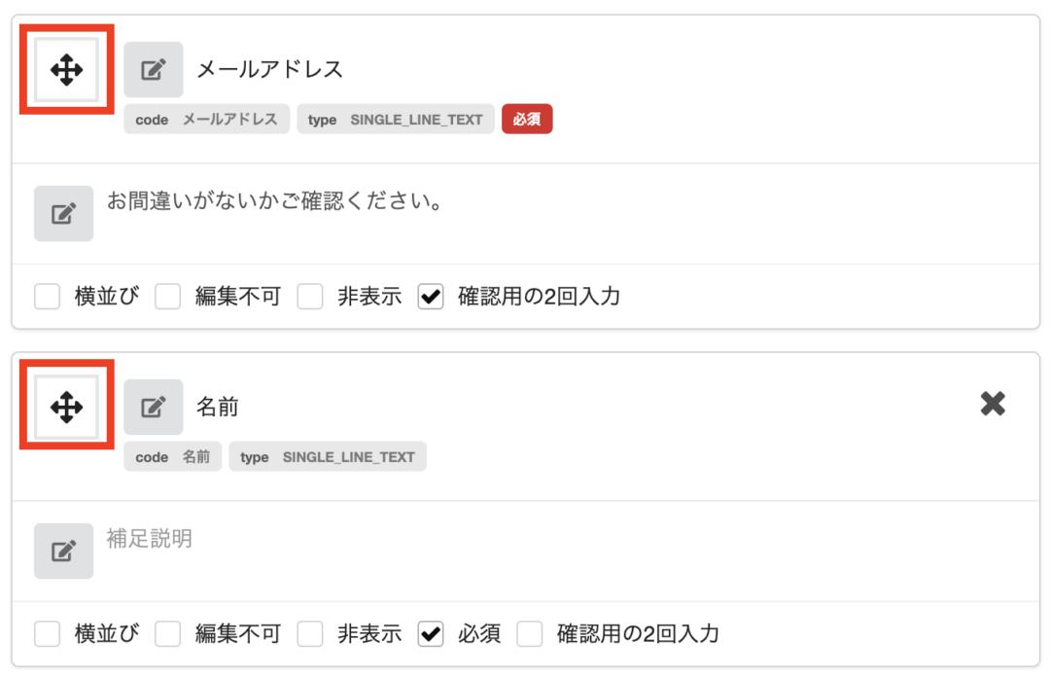Click the red 必須 badge on メールアドレス

pyautogui.click(x=527, y=119)
